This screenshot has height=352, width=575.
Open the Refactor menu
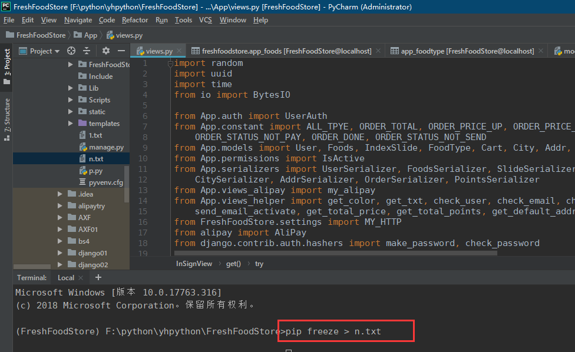click(x=135, y=20)
